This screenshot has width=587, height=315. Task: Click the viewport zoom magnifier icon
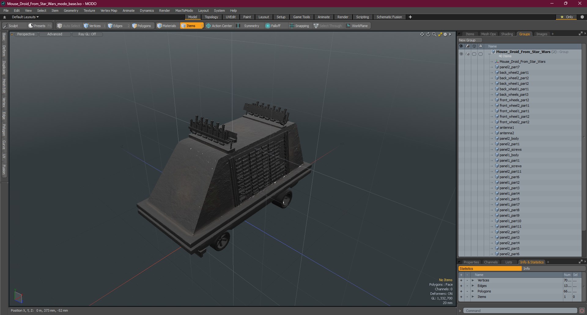pyautogui.click(x=434, y=34)
